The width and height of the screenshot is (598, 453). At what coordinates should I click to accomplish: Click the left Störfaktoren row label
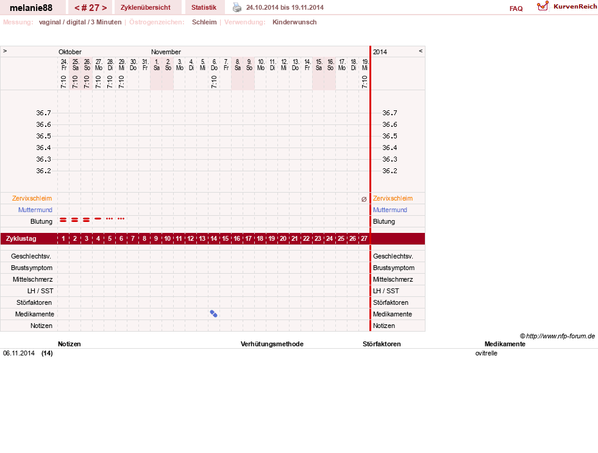pos(34,302)
